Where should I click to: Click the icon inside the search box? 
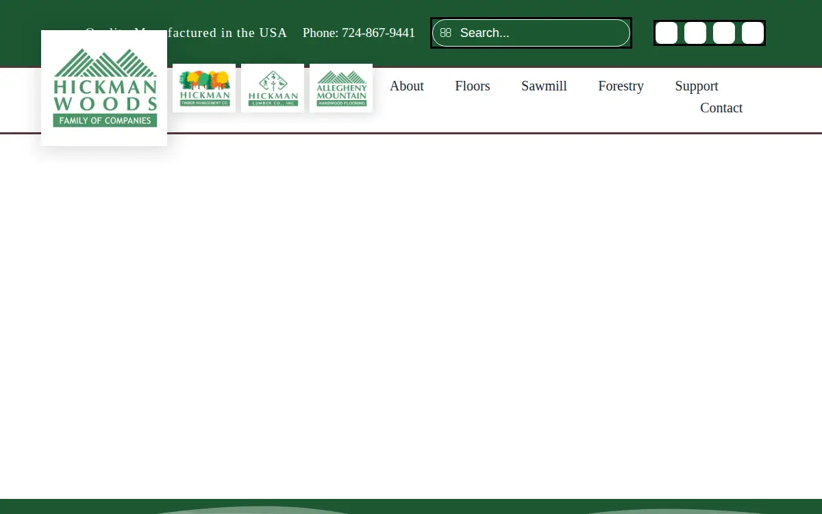(445, 33)
